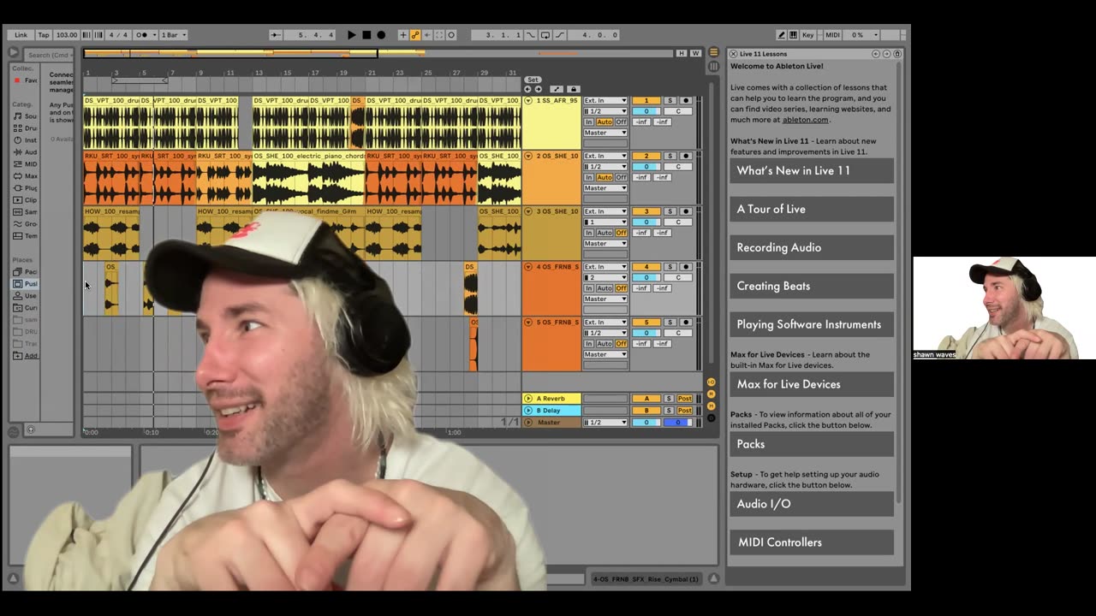Click the Lock Envelopes padlock icon
This screenshot has width=1096, height=616.
(x=574, y=89)
